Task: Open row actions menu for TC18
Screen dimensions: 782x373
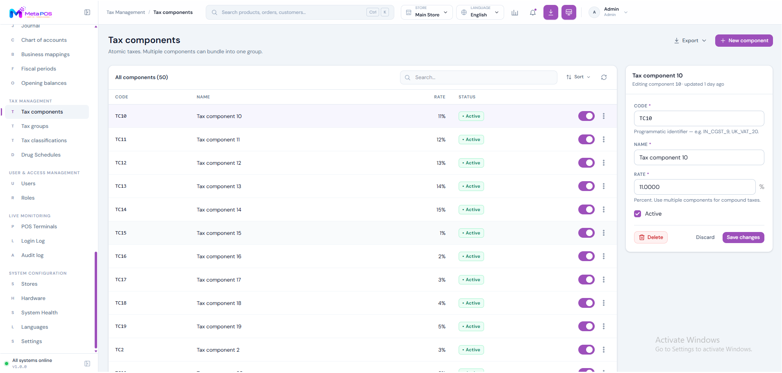Action: pos(604,303)
